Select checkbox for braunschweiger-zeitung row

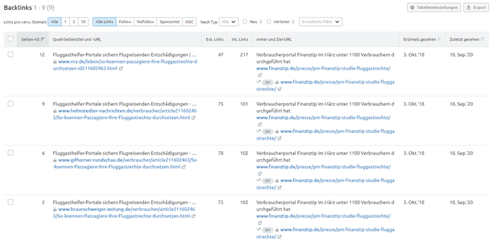point(10,202)
